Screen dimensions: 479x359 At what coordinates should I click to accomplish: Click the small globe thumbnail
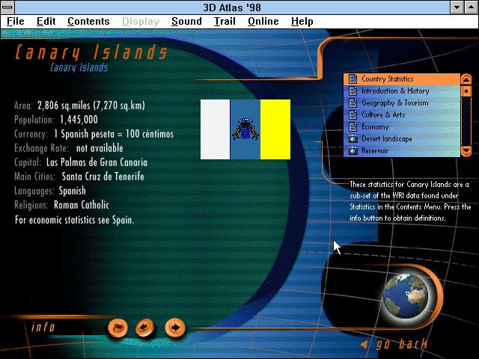click(406, 296)
